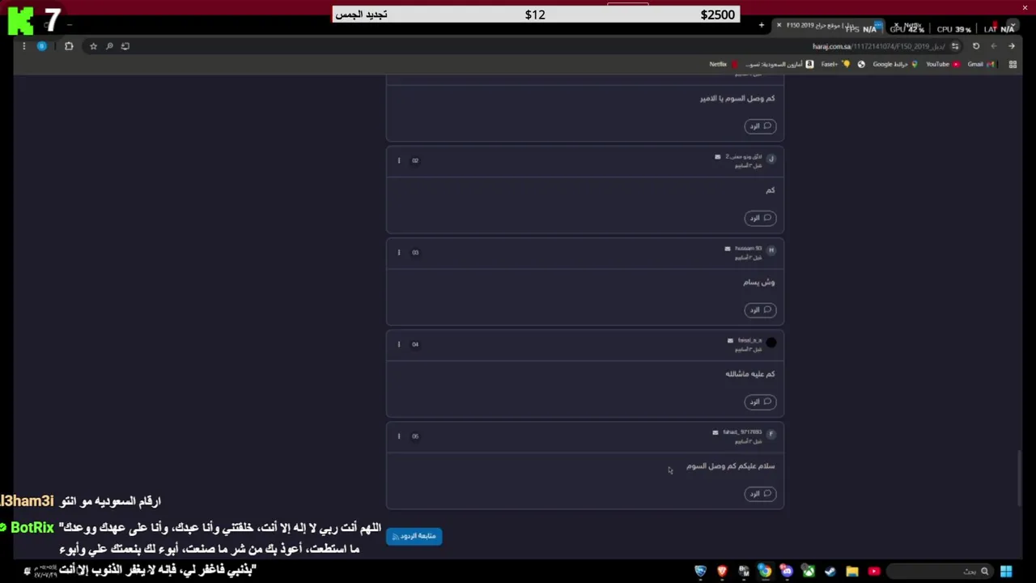Open the globe icon bookmark
The height and width of the screenshot is (583, 1036).
pyautogui.click(x=861, y=65)
